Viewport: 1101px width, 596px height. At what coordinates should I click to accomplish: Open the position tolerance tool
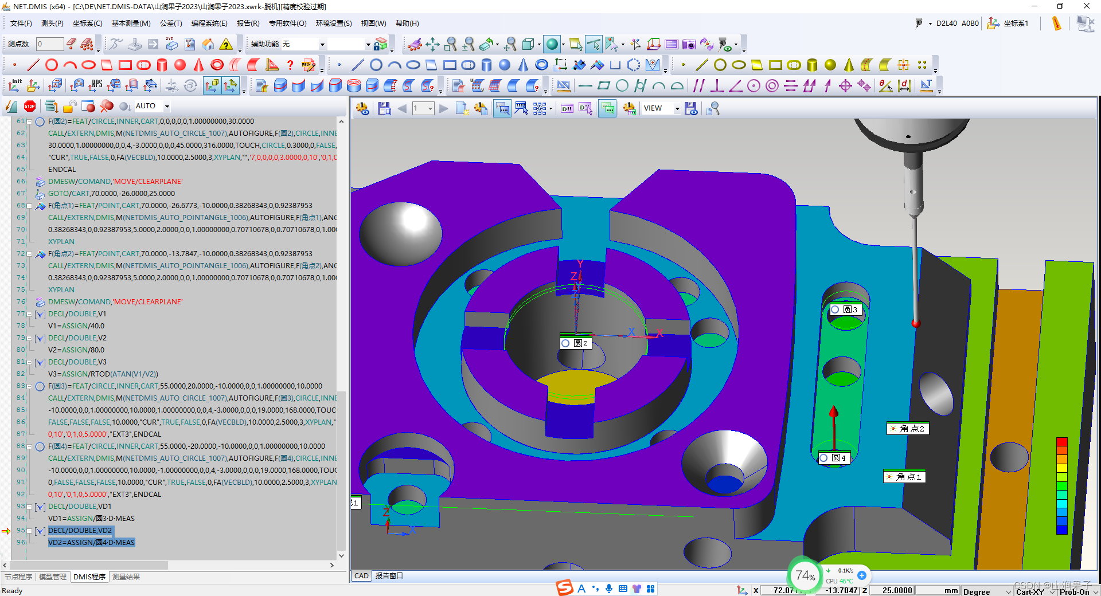[x=845, y=86]
